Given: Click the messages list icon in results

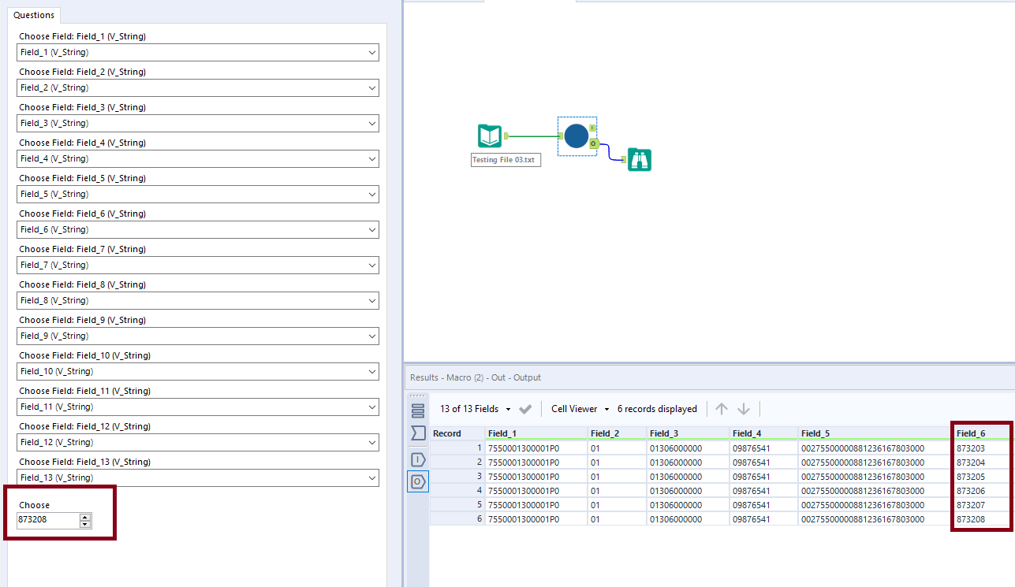Looking at the screenshot, I should point(418,410).
